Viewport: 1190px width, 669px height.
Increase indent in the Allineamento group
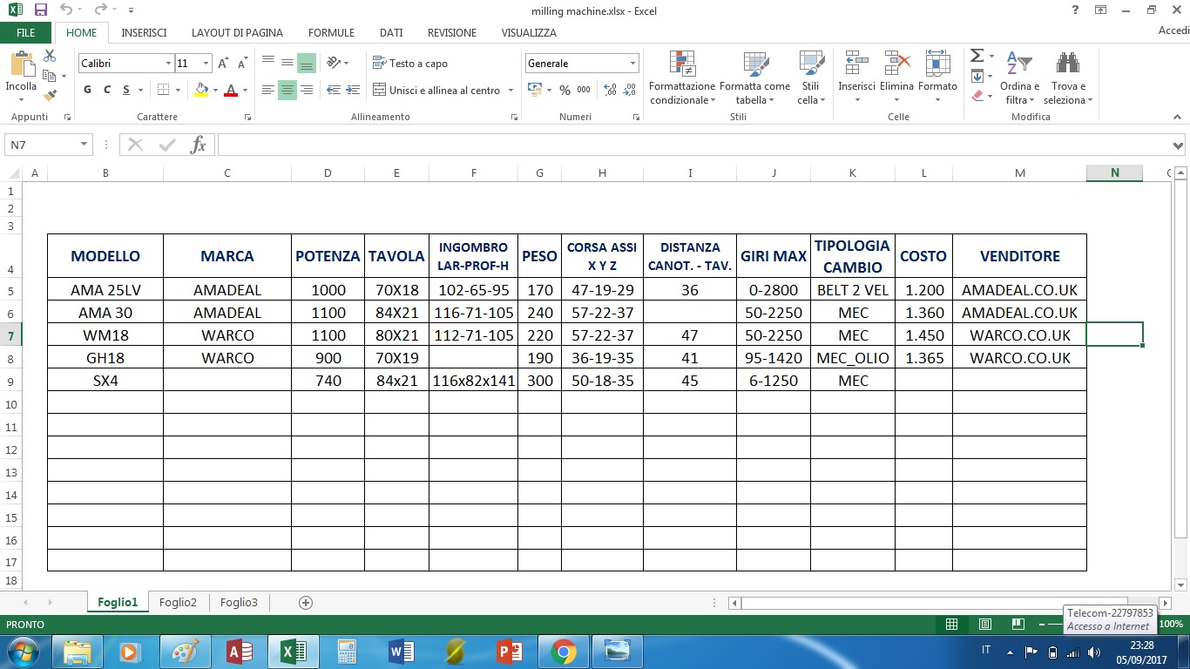(x=353, y=90)
